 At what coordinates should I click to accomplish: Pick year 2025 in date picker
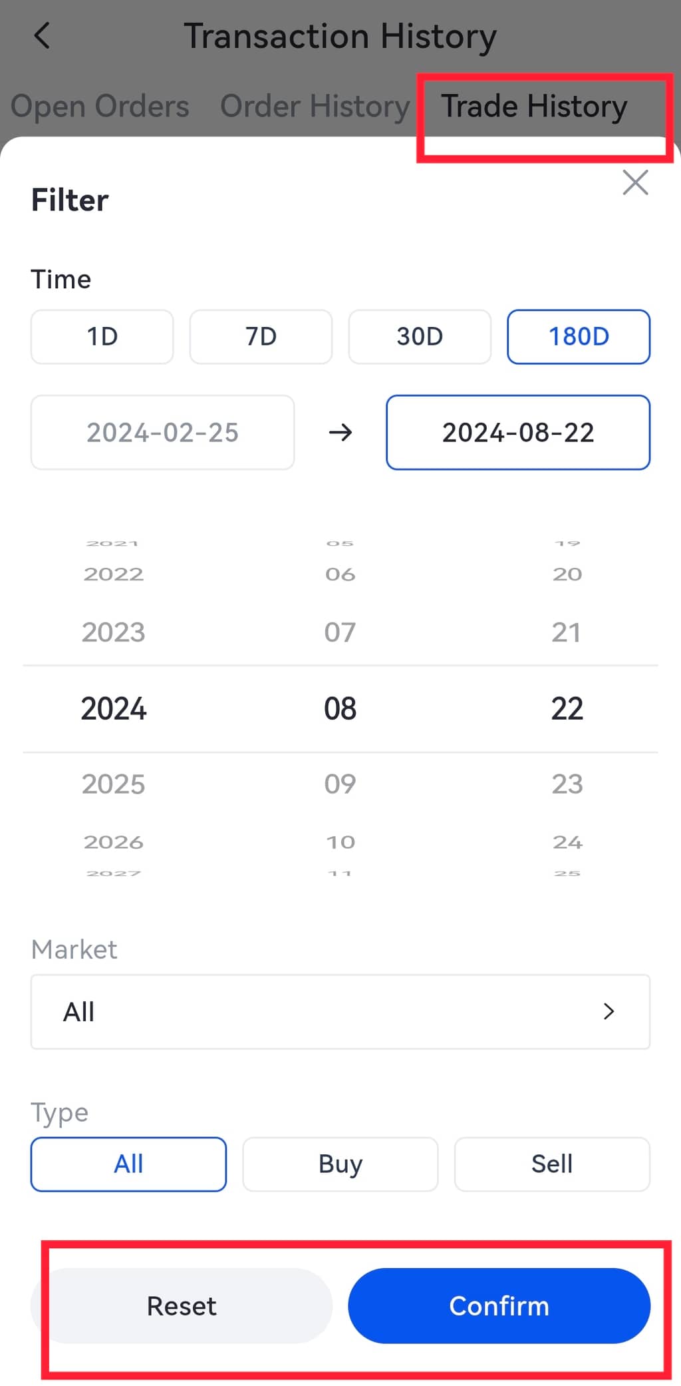coord(114,784)
